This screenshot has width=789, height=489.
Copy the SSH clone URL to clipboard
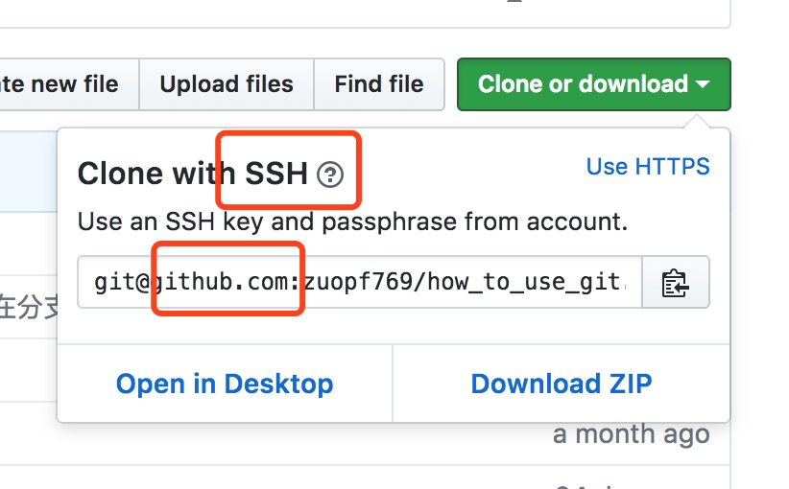676,283
